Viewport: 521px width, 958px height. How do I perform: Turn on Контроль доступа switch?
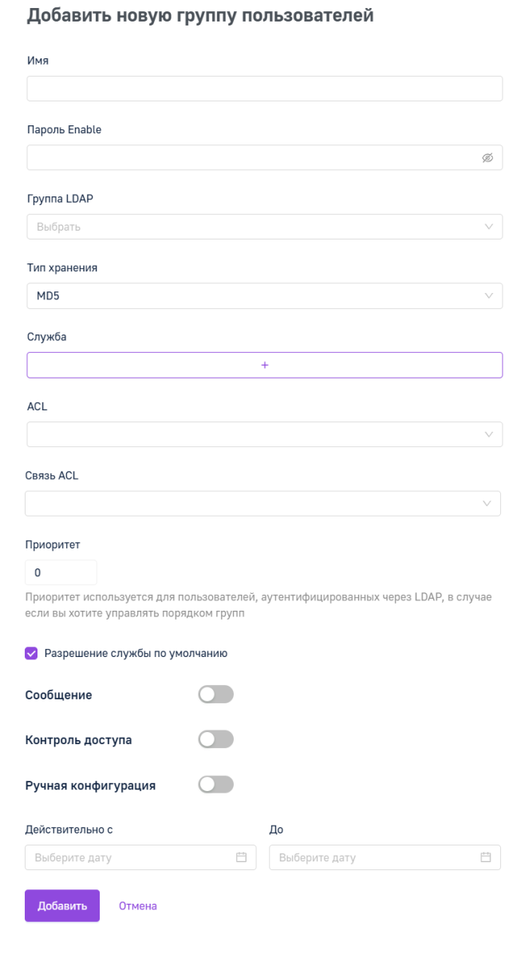pos(215,739)
